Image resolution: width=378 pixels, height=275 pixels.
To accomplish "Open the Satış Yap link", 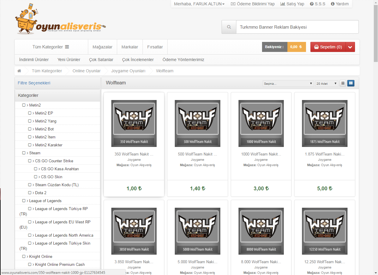I will point(292,4).
